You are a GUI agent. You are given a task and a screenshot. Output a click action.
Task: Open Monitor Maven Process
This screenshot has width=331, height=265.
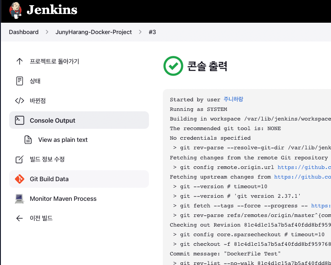[x=63, y=199]
